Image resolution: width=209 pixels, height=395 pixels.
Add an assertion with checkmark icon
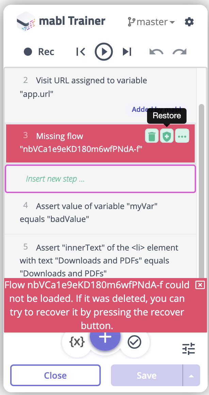pyautogui.click(x=134, y=342)
